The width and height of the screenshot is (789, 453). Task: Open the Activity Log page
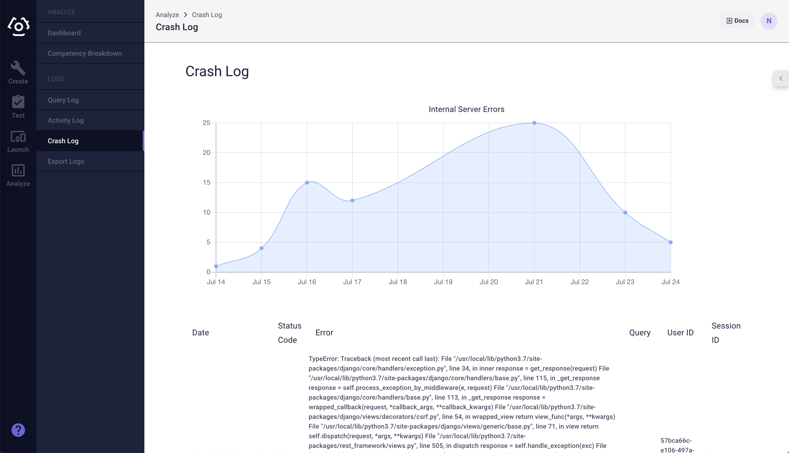[90, 120]
